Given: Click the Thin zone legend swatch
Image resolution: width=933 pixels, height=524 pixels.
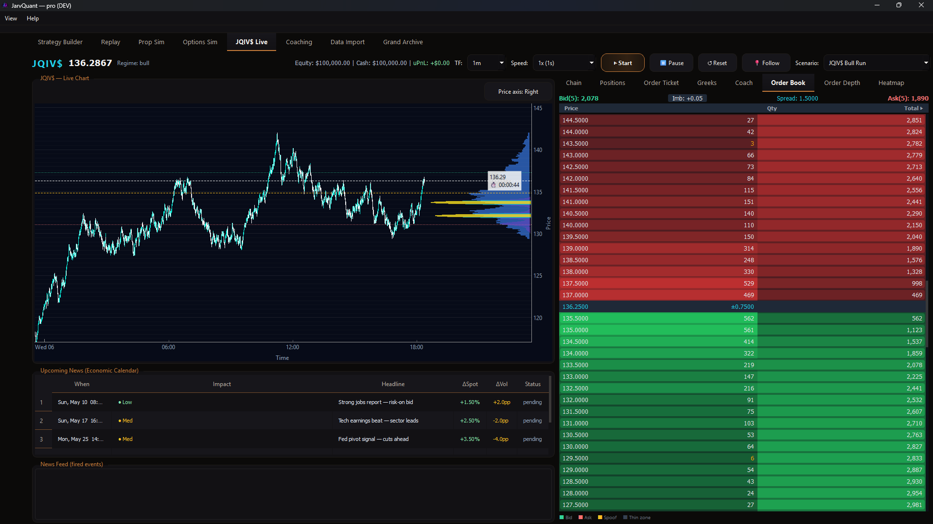Looking at the screenshot, I should (625, 518).
